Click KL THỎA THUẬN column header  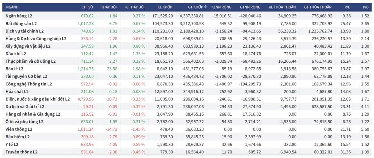coord(282,7)
